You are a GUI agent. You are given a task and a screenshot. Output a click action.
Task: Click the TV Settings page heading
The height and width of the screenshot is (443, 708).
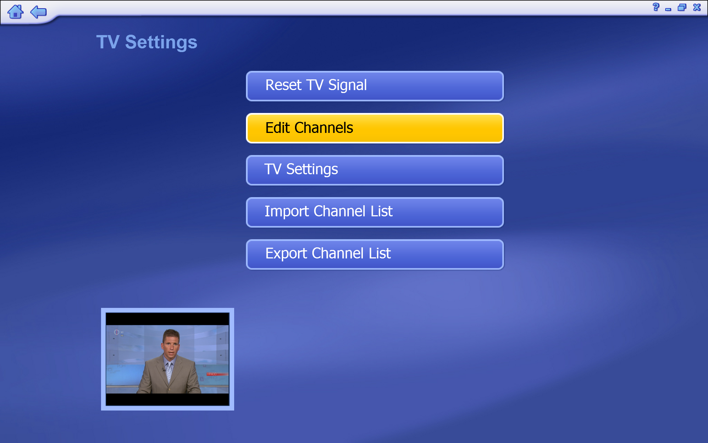pos(147,42)
